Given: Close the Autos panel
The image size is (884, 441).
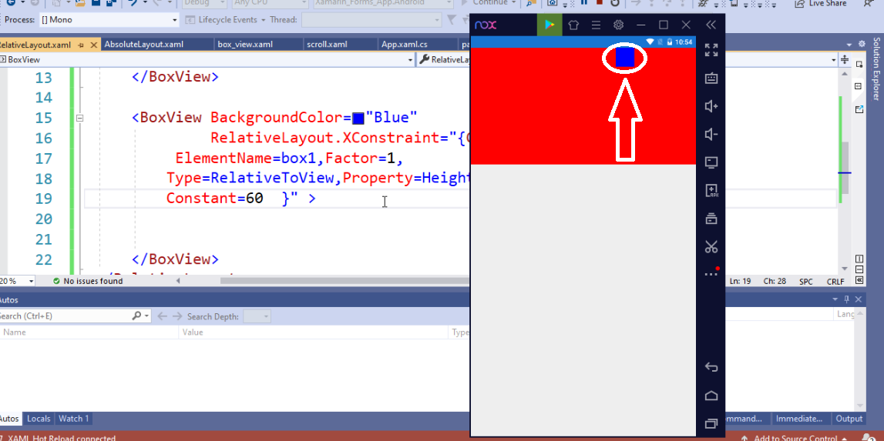Looking at the screenshot, I should pos(859,299).
